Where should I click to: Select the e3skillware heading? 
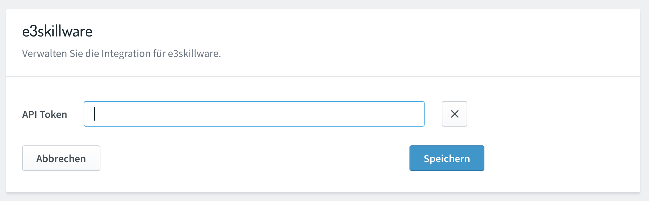coord(57,31)
